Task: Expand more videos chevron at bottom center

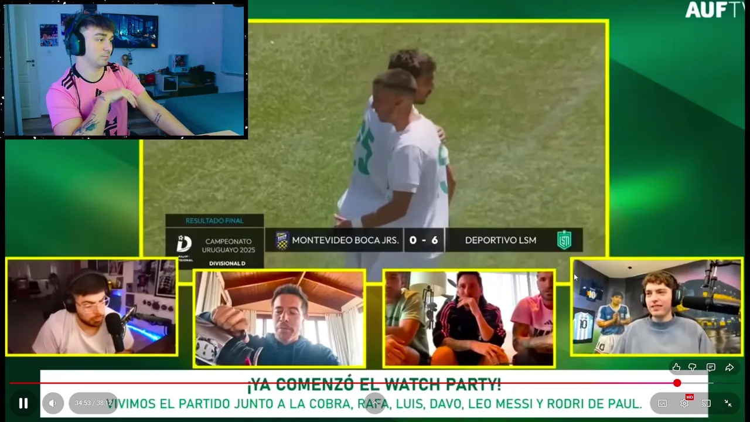Action: pyautogui.click(x=375, y=404)
